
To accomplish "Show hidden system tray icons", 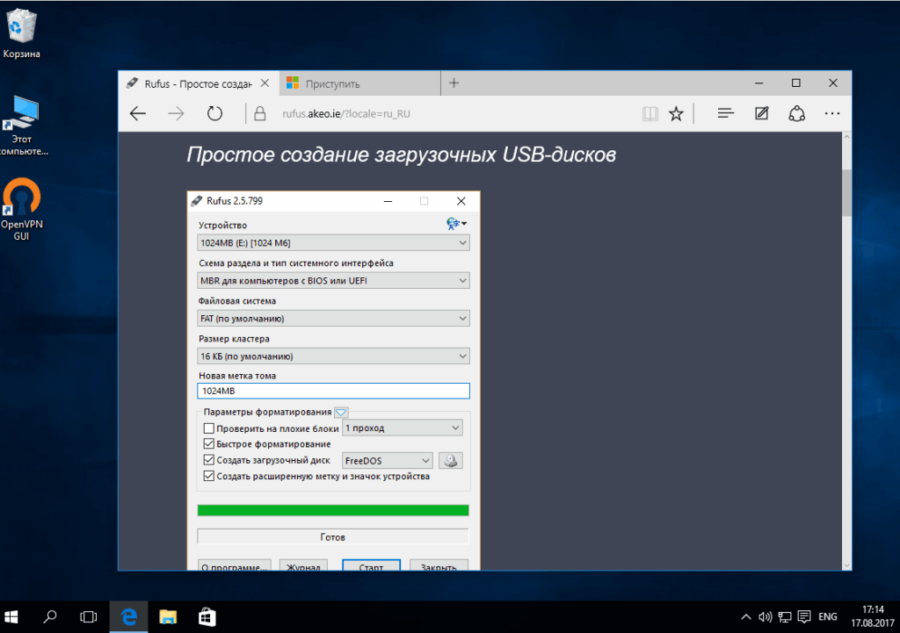I will click(x=745, y=617).
